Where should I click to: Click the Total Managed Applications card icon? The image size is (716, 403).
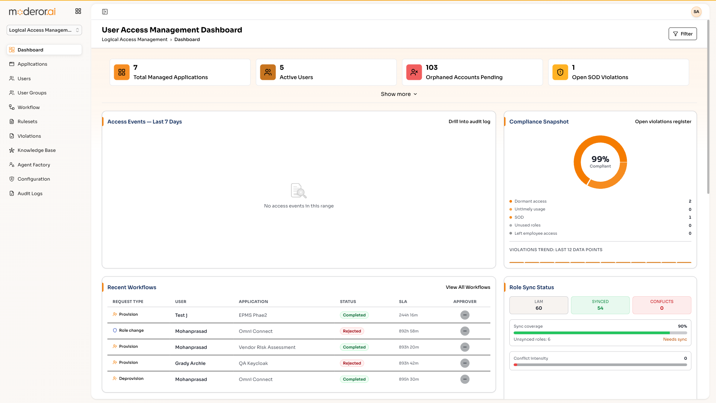click(x=122, y=72)
